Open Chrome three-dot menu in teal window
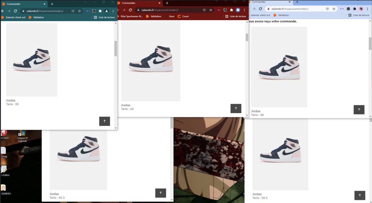The image size is (372, 203). [x=113, y=11]
